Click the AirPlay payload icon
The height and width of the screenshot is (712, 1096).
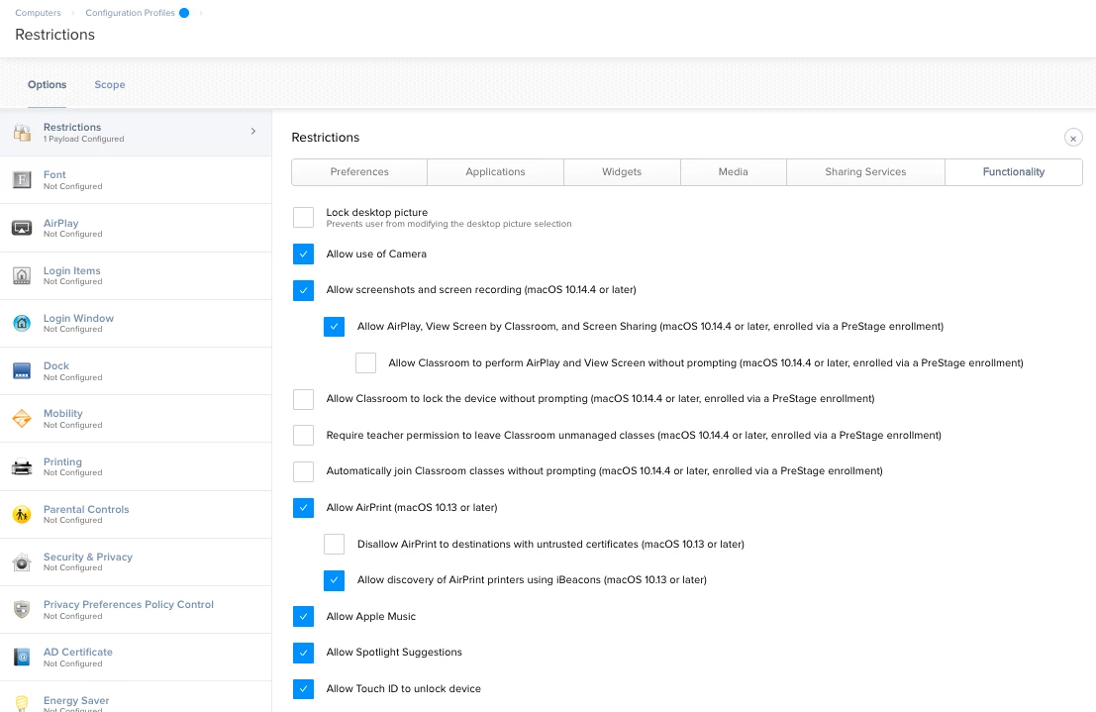(22, 228)
